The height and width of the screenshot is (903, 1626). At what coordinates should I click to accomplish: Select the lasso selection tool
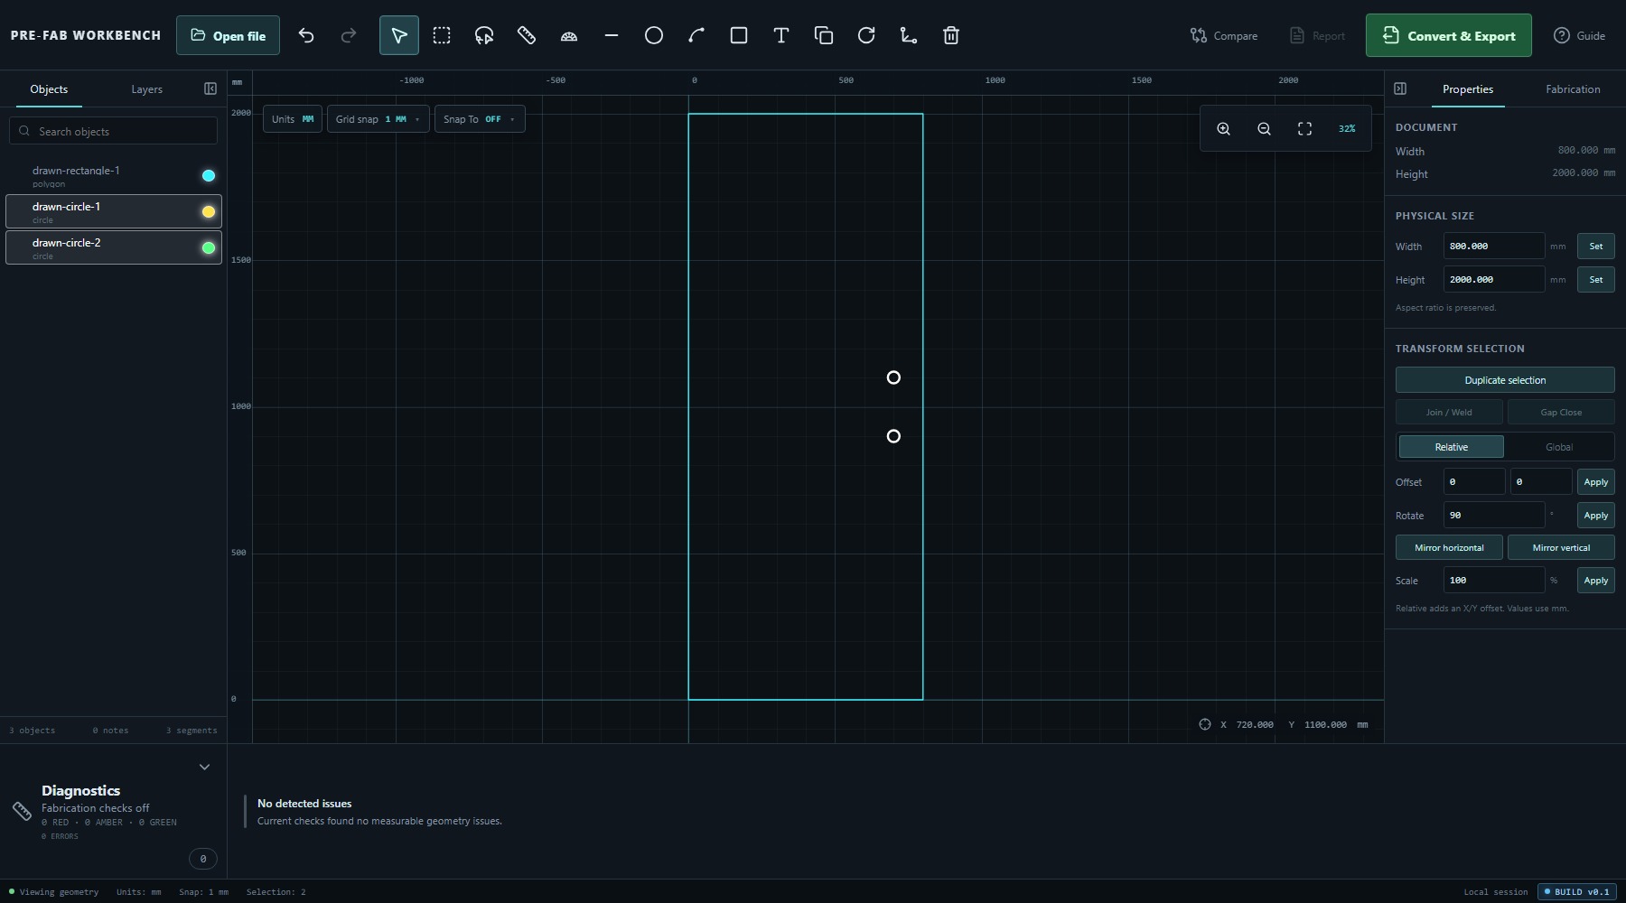[x=484, y=35]
